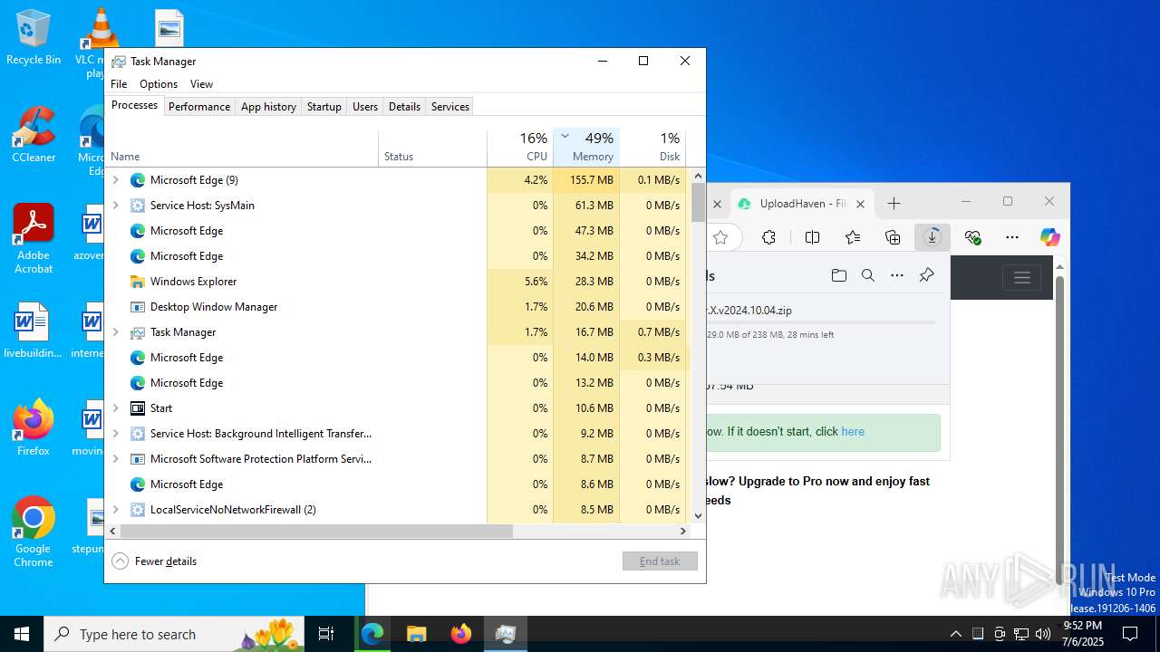Image resolution: width=1160 pixels, height=652 pixels.
Task: Switch to Performance tab
Action: 199,107
